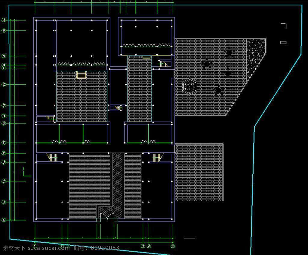The image size is (308, 255).
Task: Click column grid bubble 8
Action: click(143, 246)
